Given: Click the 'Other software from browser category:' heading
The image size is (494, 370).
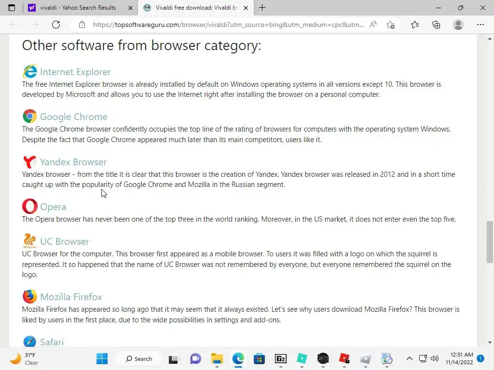Looking at the screenshot, I should point(141,45).
